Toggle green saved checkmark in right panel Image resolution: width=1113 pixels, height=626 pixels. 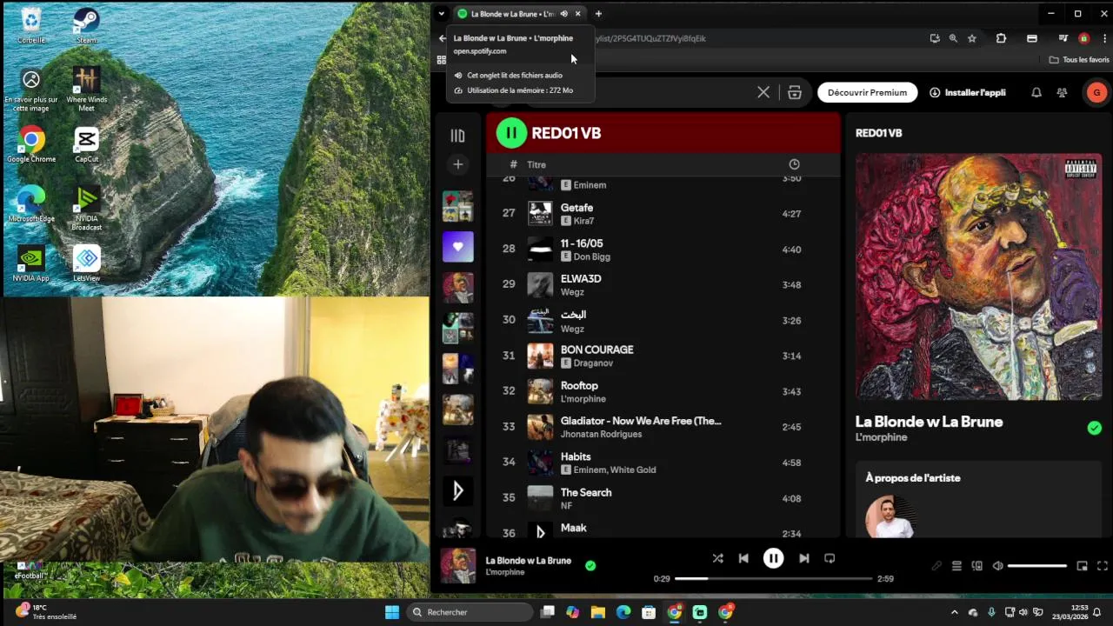1095,428
